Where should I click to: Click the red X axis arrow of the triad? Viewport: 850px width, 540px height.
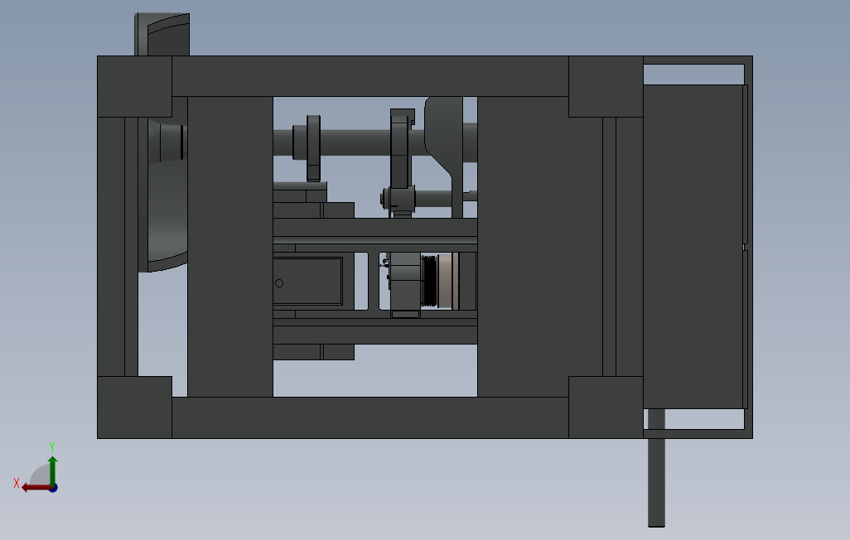pos(36,488)
